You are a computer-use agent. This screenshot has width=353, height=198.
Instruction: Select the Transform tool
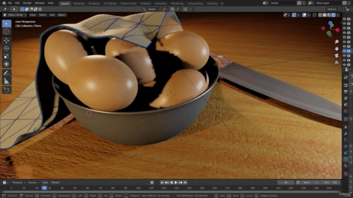[7, 64]
